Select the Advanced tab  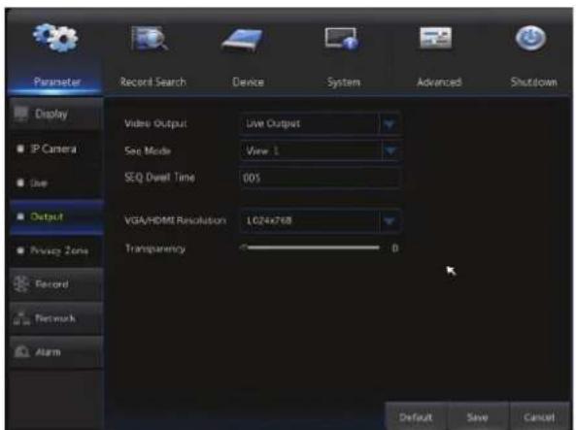click(439, 82)
